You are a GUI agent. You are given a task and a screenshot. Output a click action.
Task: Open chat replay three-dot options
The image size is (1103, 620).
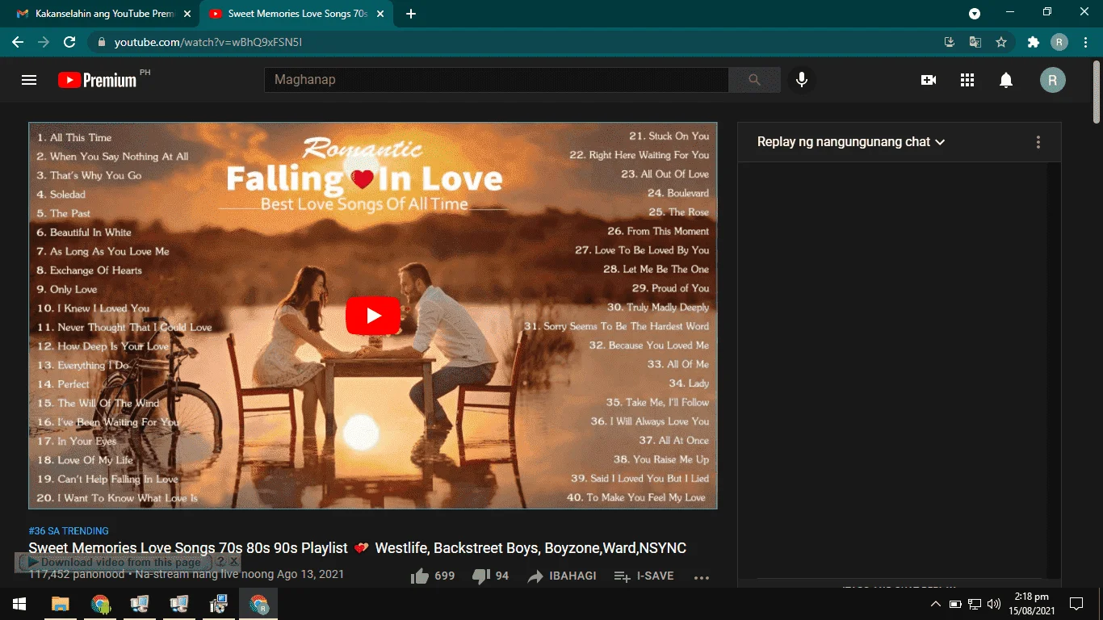(1038, 142)
